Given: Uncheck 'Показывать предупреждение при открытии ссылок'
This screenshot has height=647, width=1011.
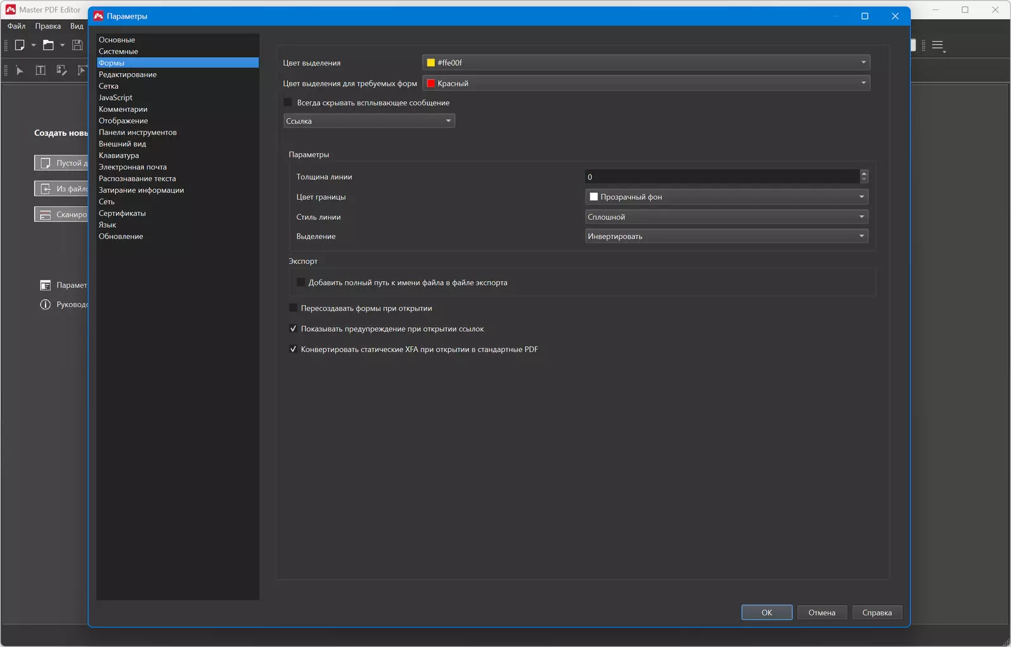Looking at the screenshot, I should [x=293, y=329].
